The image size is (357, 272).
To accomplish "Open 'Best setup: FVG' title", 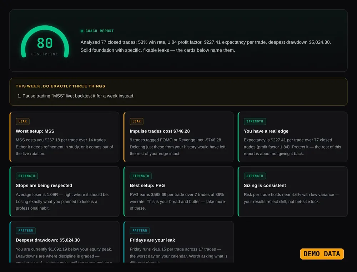I will click(147, 185).
